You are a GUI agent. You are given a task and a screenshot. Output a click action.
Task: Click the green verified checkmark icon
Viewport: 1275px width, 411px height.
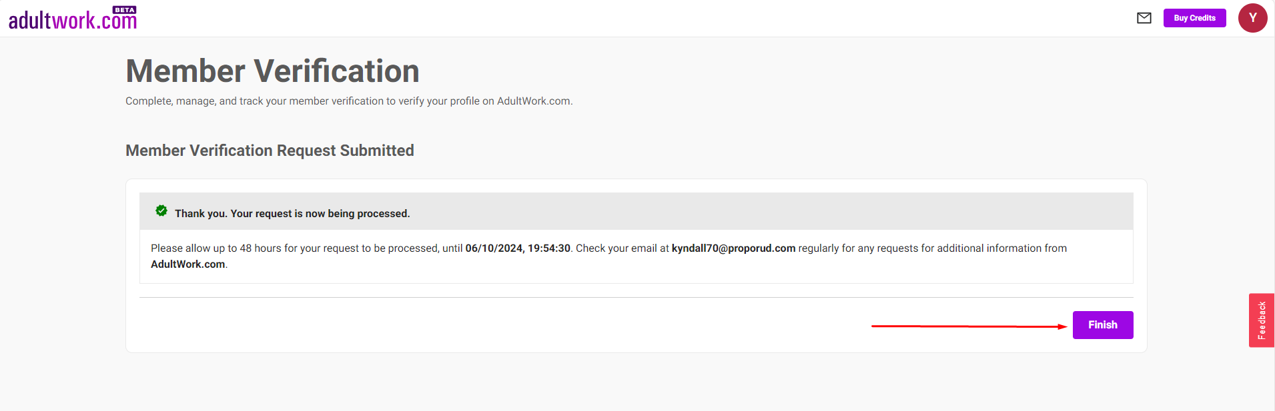click(x=161, y=210)
